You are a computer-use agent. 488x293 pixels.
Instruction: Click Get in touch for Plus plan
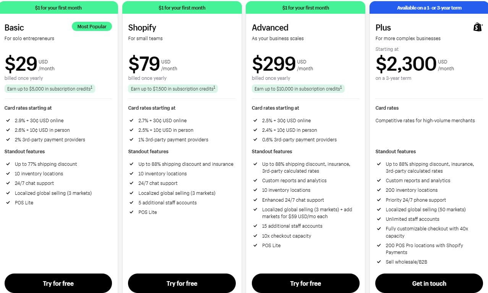(429, 283)
